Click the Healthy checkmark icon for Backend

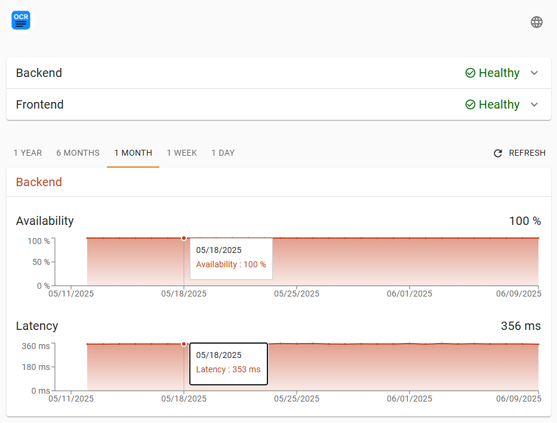pyautogui.click(x=470, y=73)
